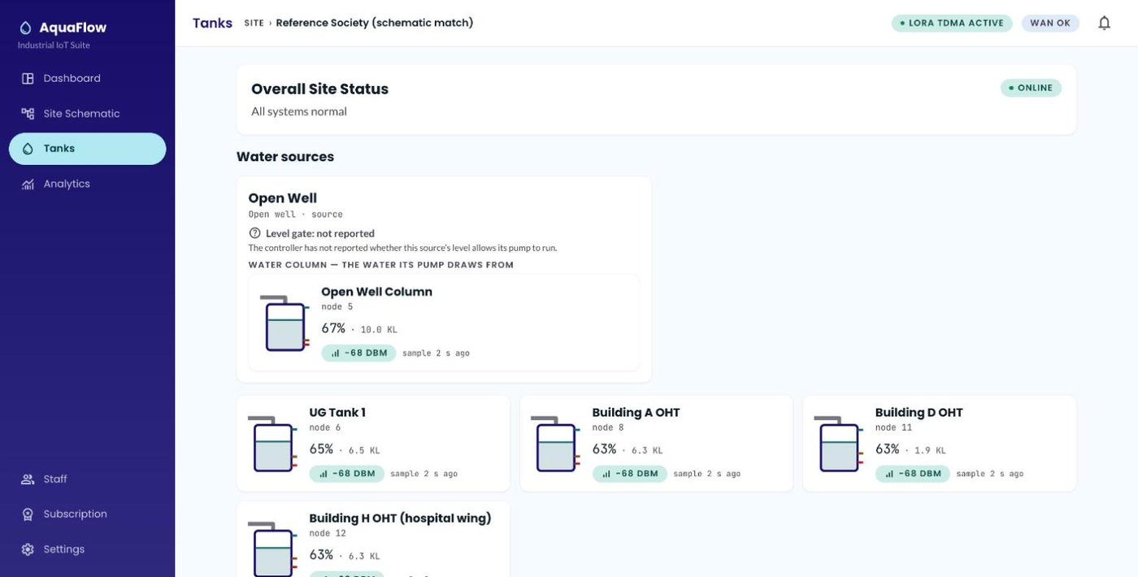This screenshot has width=1138, height=577.
Task: Open Settings from the sidebar
Action: click(x=87, y=549)
